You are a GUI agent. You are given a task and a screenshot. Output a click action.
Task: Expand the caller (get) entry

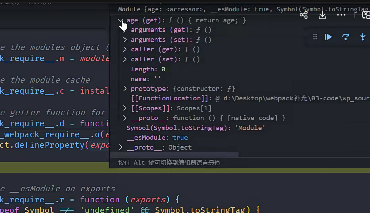pyautogui.click(x=125, y=50)
